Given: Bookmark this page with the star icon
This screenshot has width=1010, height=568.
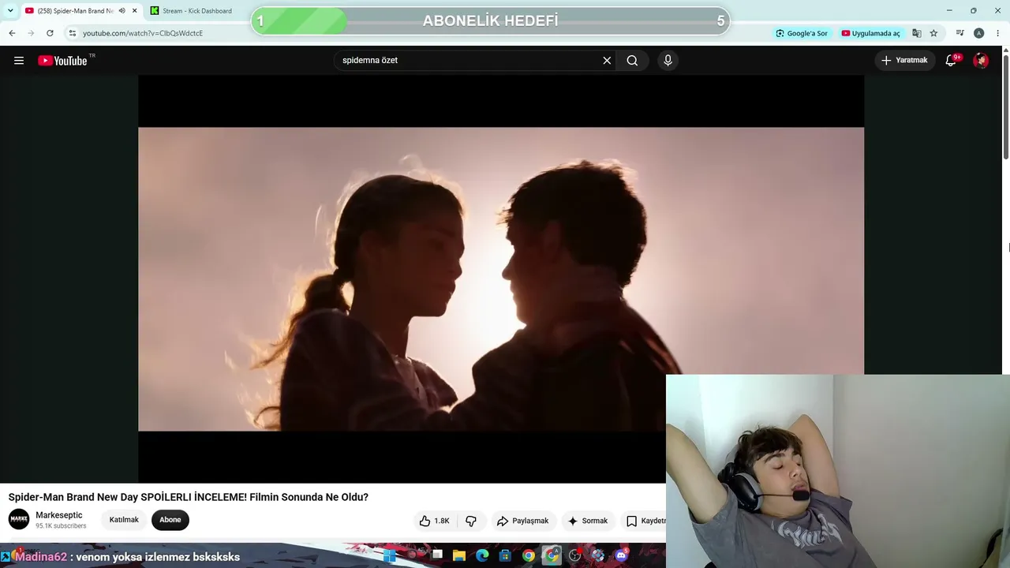Looking at the screenshot, I should click(933, 33).
